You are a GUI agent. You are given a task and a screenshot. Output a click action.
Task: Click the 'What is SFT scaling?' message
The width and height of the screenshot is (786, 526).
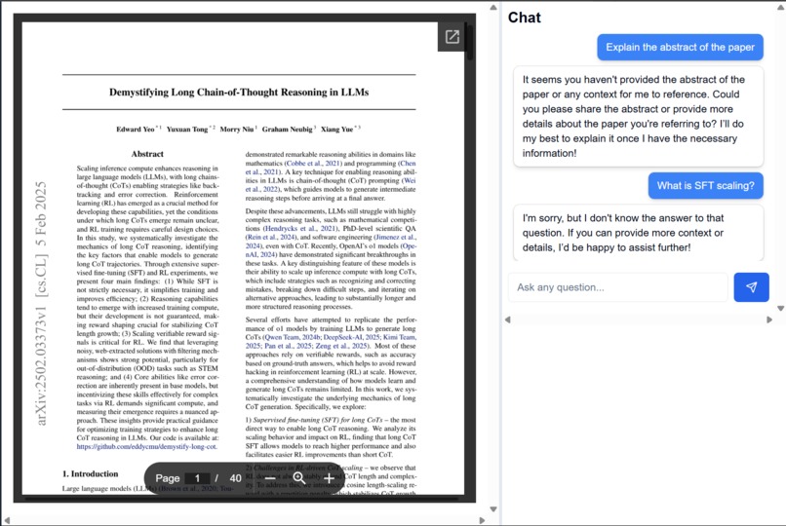coord(705,186)
